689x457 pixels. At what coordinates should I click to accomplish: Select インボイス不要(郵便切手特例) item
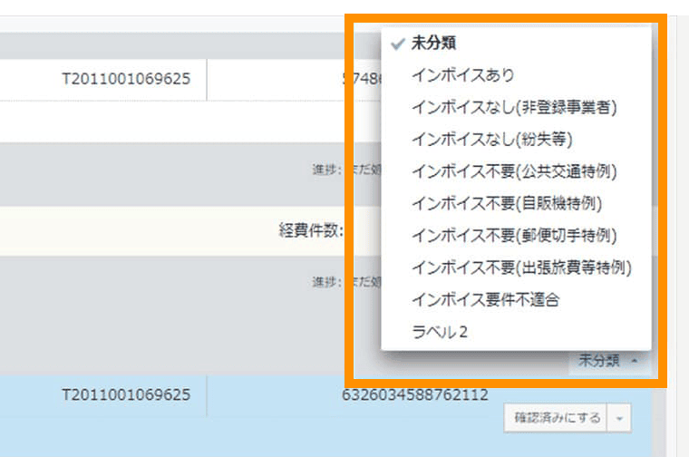tap(513, 236)
